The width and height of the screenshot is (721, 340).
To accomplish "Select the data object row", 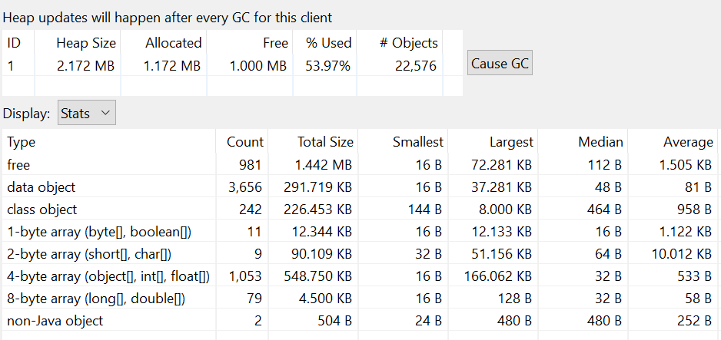I will coord(360,187).
